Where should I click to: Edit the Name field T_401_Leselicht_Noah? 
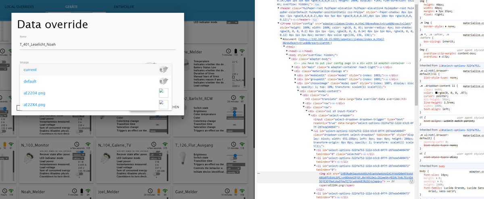click(98, 44)
